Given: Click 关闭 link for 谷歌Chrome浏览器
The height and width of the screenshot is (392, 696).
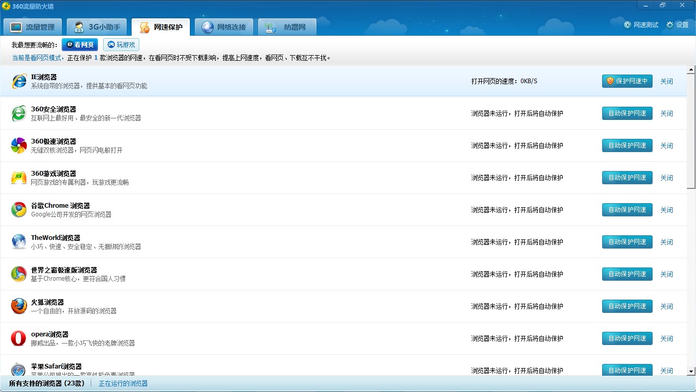Looking at the screenshot, I should (x=666, y=210).
